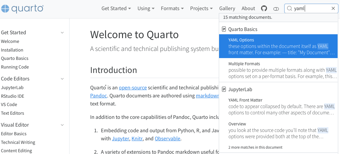Follow the open-source hyperlink
This screenshot has height=154, width=340.
click(133, 88)
